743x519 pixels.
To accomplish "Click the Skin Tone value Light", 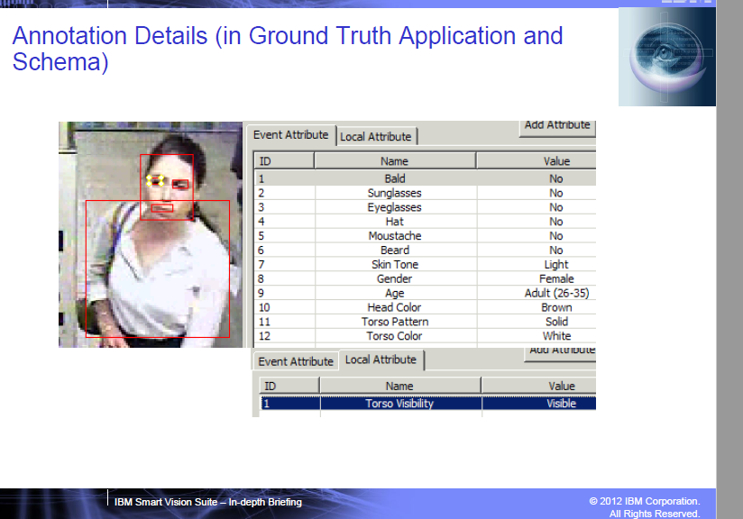I will (556, 265).
